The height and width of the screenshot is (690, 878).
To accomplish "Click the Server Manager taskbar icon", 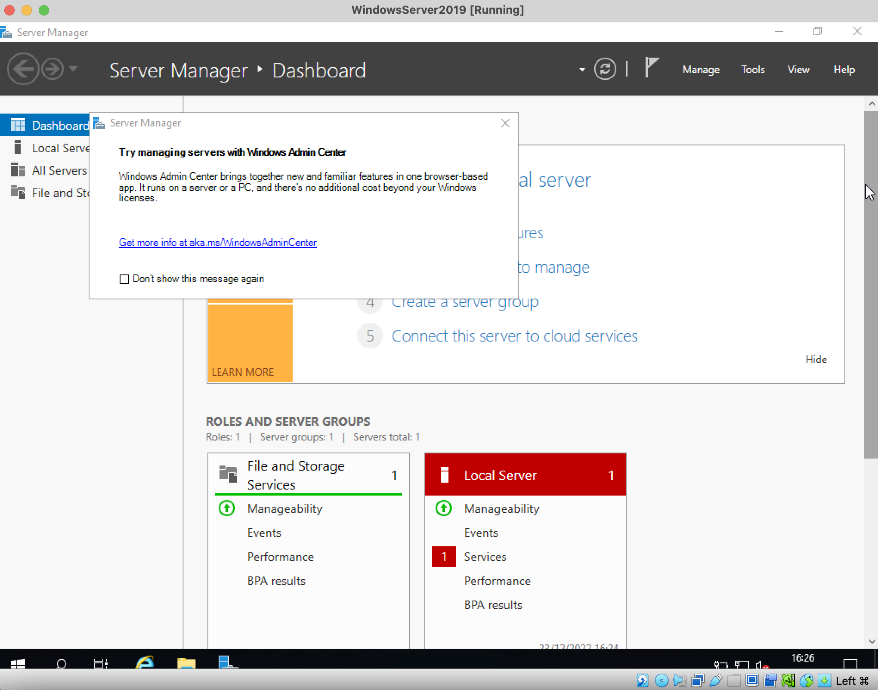I will pos(228,662).
